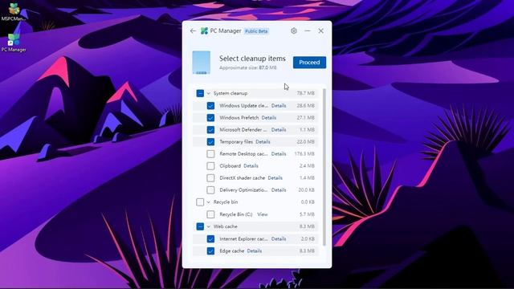Check Remote Desktop cache checkbox
Viewport: 514px width, 289px height.
[210, 153]
